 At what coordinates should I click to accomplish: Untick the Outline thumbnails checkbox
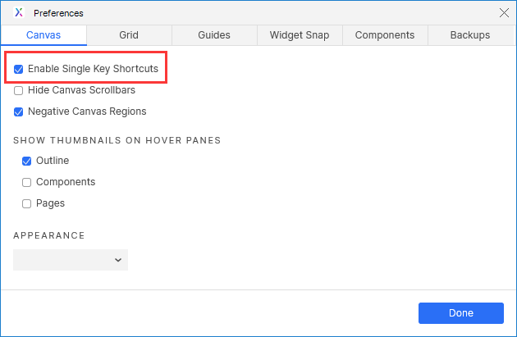[27, 162]
